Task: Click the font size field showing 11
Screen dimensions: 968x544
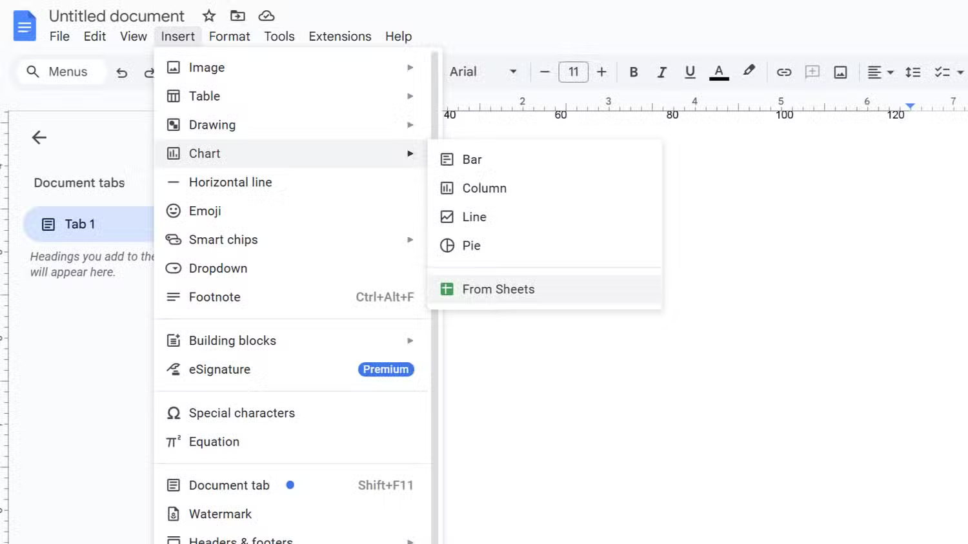Action: [573, 72]
